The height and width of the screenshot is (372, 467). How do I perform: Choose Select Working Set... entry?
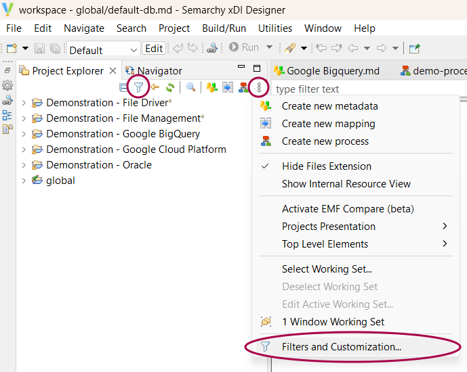[356, 269]
